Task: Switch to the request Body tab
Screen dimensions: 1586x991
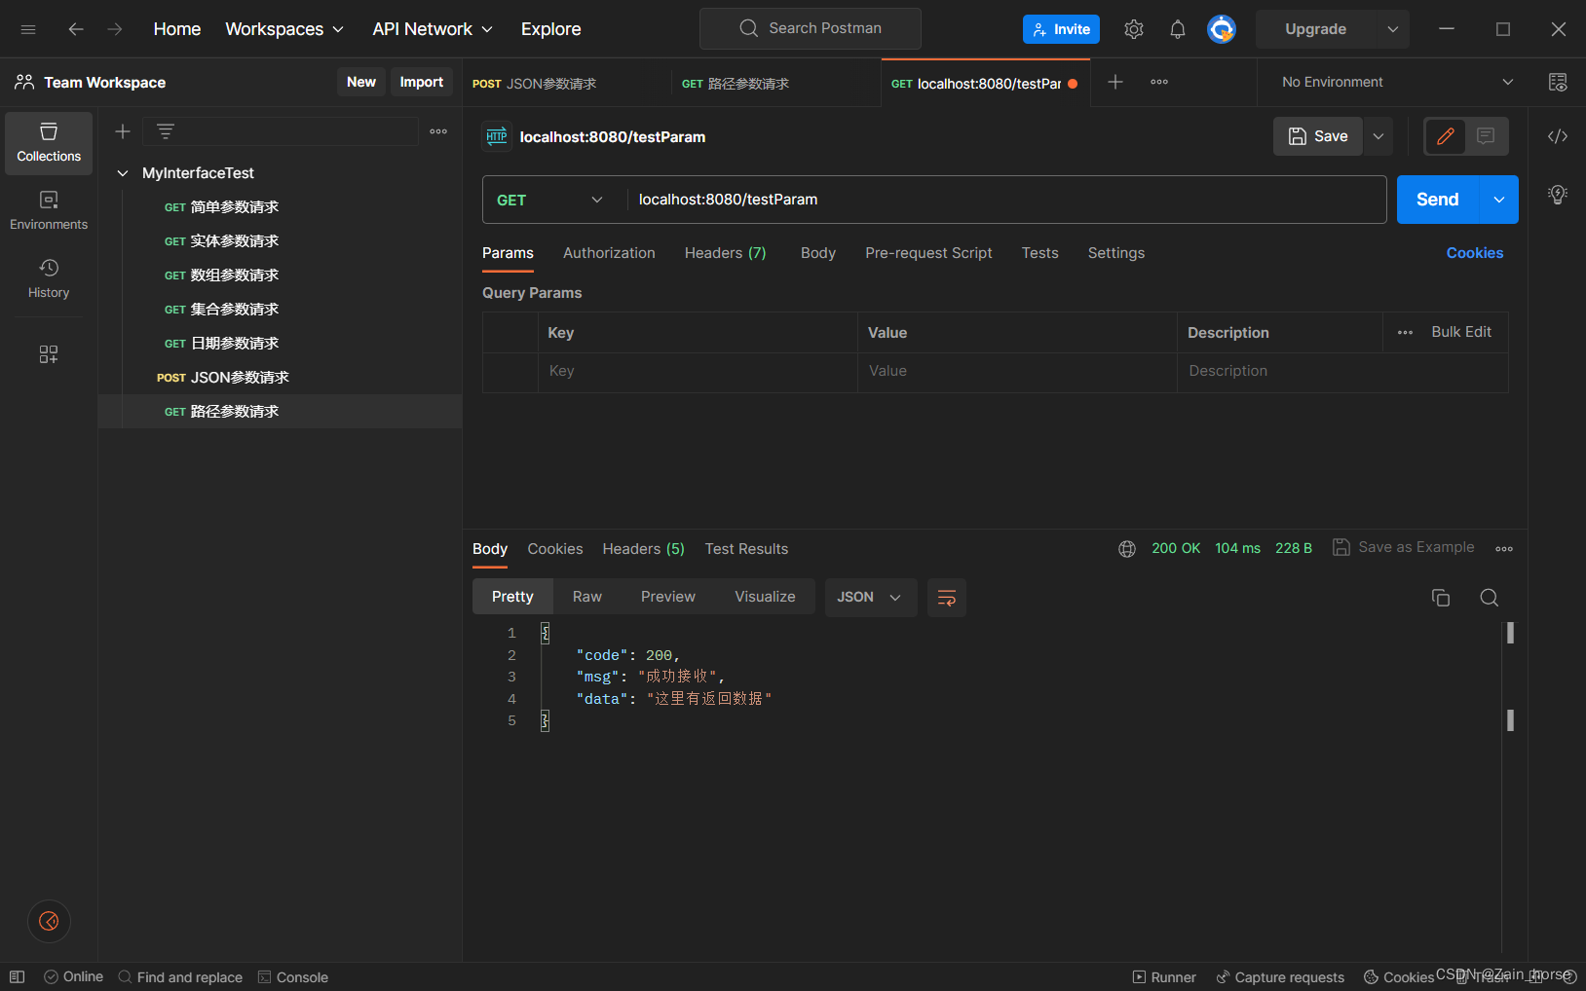Action: 818,253
